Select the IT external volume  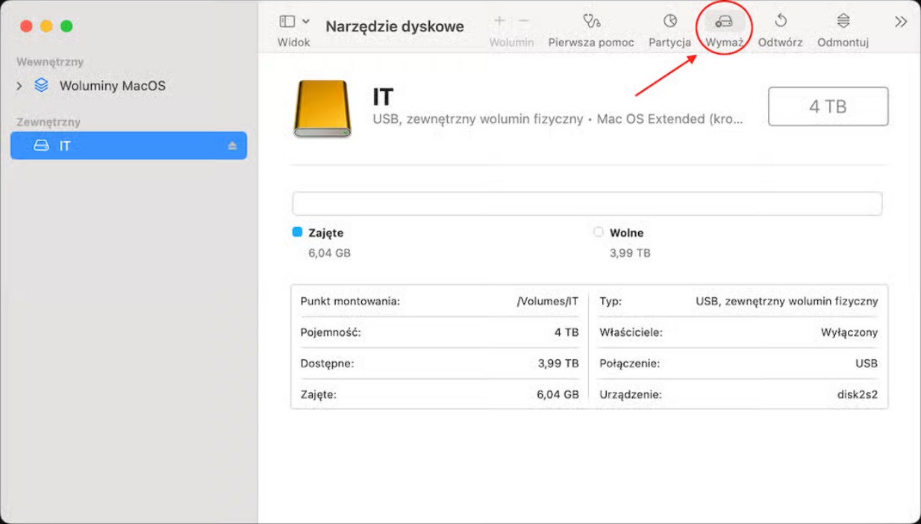click(x=128, y=146)
